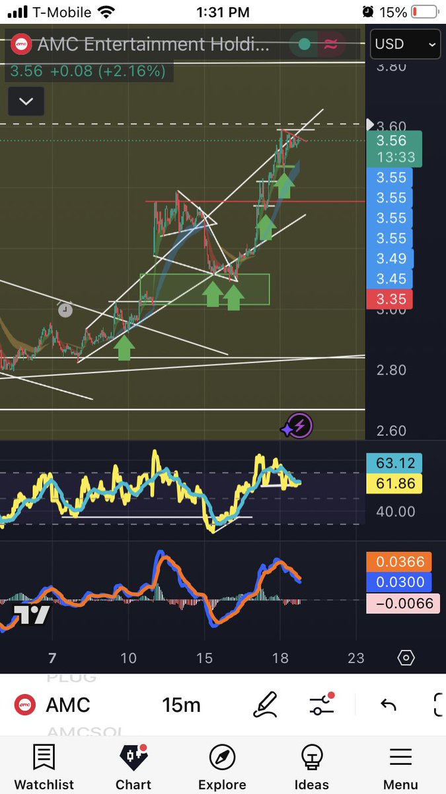Open the indicators settings sliders icon
The image size is (446, 794).
click(x=322, y=704)
